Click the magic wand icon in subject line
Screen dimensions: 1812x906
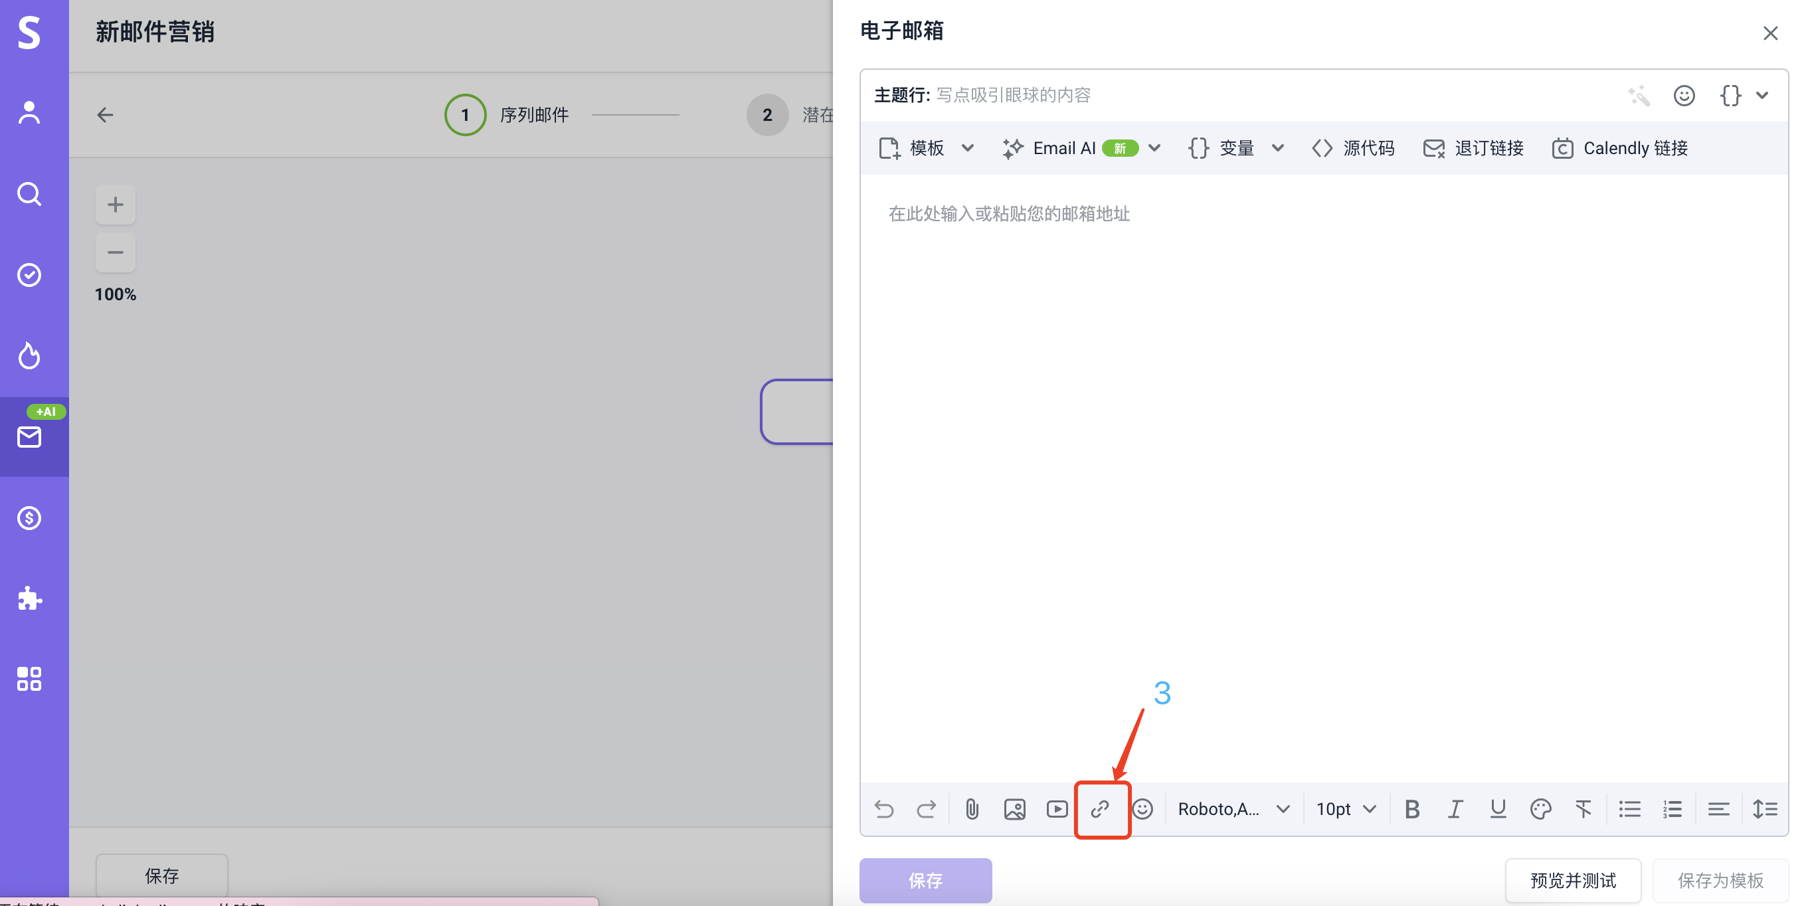(1639, 95)
